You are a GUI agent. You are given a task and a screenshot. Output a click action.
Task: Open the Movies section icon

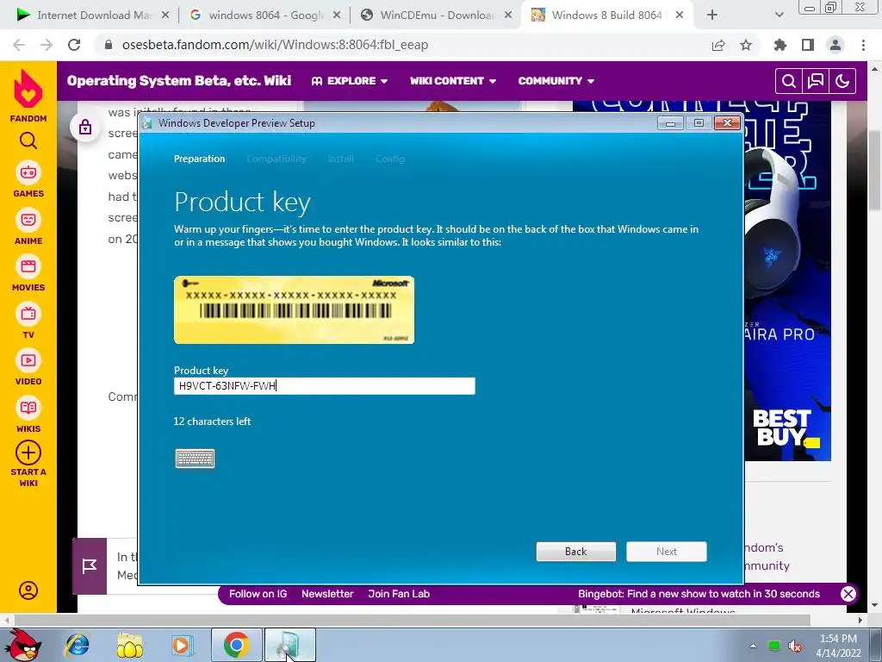[28, 266]
